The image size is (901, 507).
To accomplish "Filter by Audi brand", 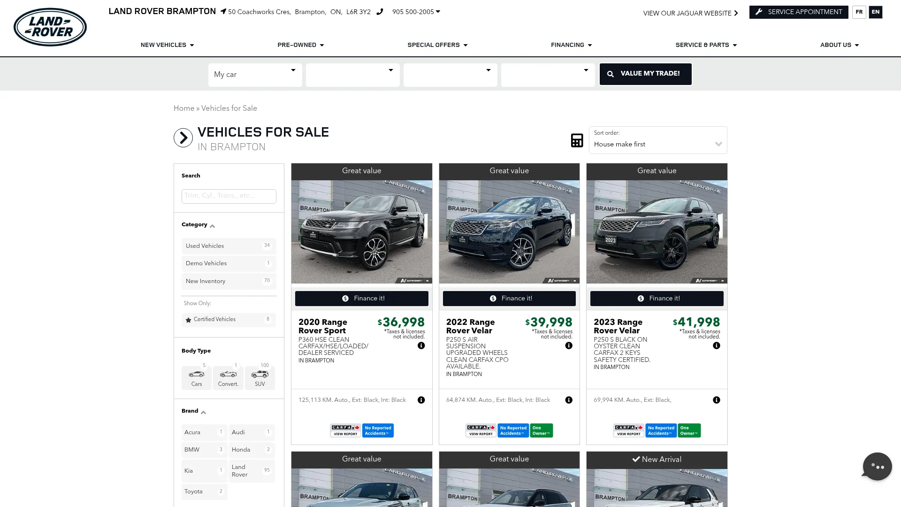I will [252, 432].
